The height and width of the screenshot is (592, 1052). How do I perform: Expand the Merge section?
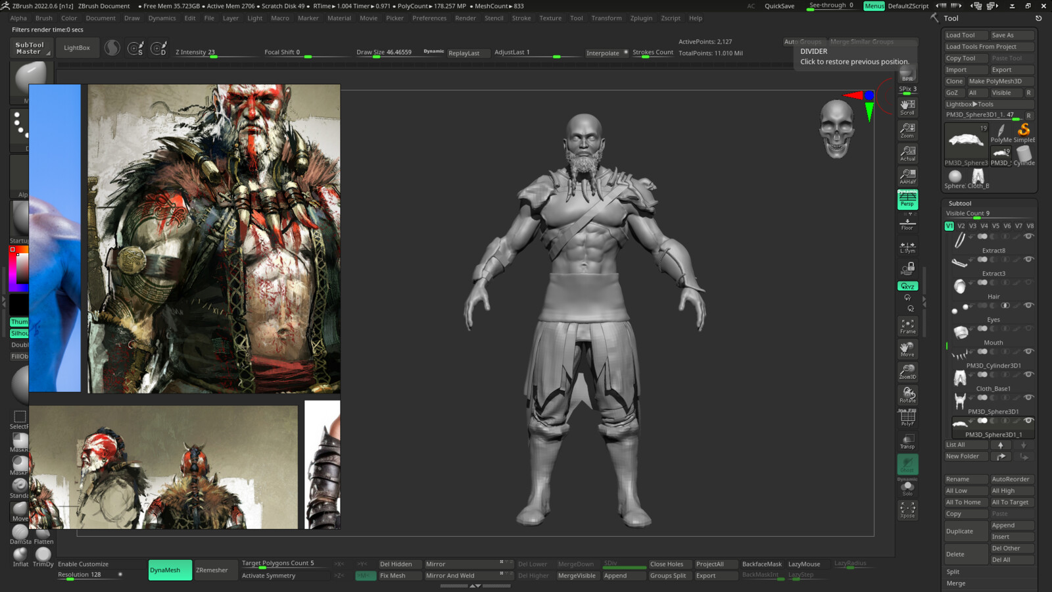956,583
